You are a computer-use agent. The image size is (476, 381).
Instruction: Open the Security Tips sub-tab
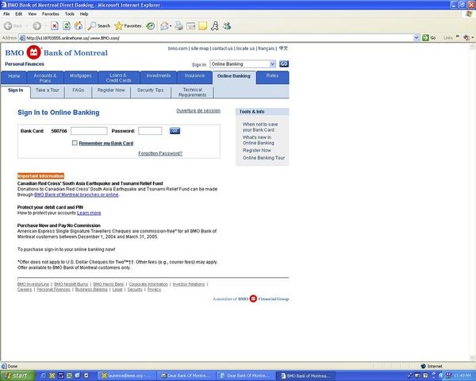click(x=150, y=92)
